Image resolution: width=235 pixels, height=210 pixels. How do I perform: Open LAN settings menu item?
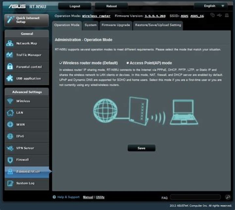click(x=27, y=113)
